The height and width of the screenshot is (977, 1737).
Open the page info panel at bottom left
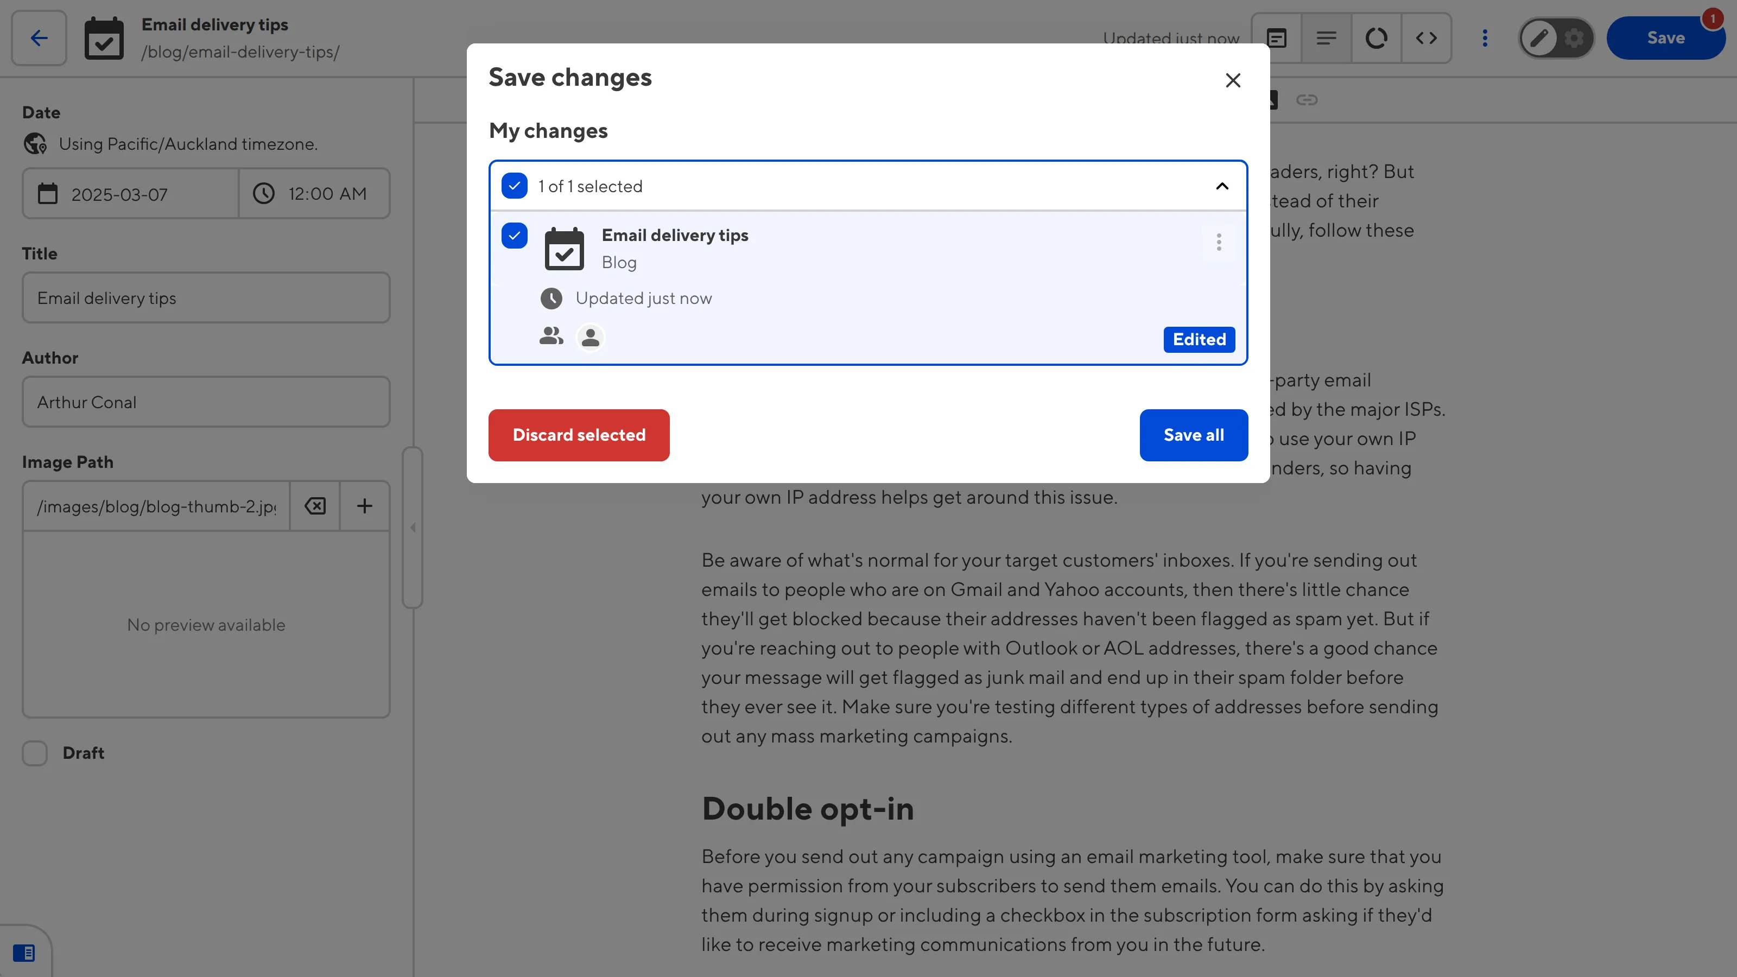click(x=26, y=952)
